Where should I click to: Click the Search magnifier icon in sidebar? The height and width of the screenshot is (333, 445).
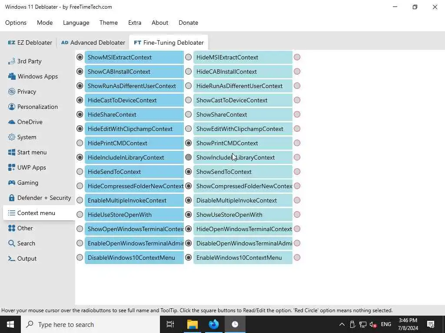tap(11, 243)
